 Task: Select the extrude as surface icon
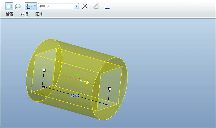pos(18,6)
